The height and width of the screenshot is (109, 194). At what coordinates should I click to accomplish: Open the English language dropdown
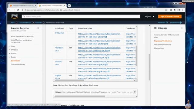pos(149,16)
